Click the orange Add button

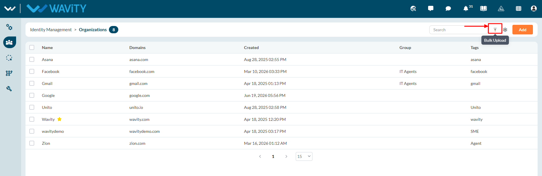point(522,30)
